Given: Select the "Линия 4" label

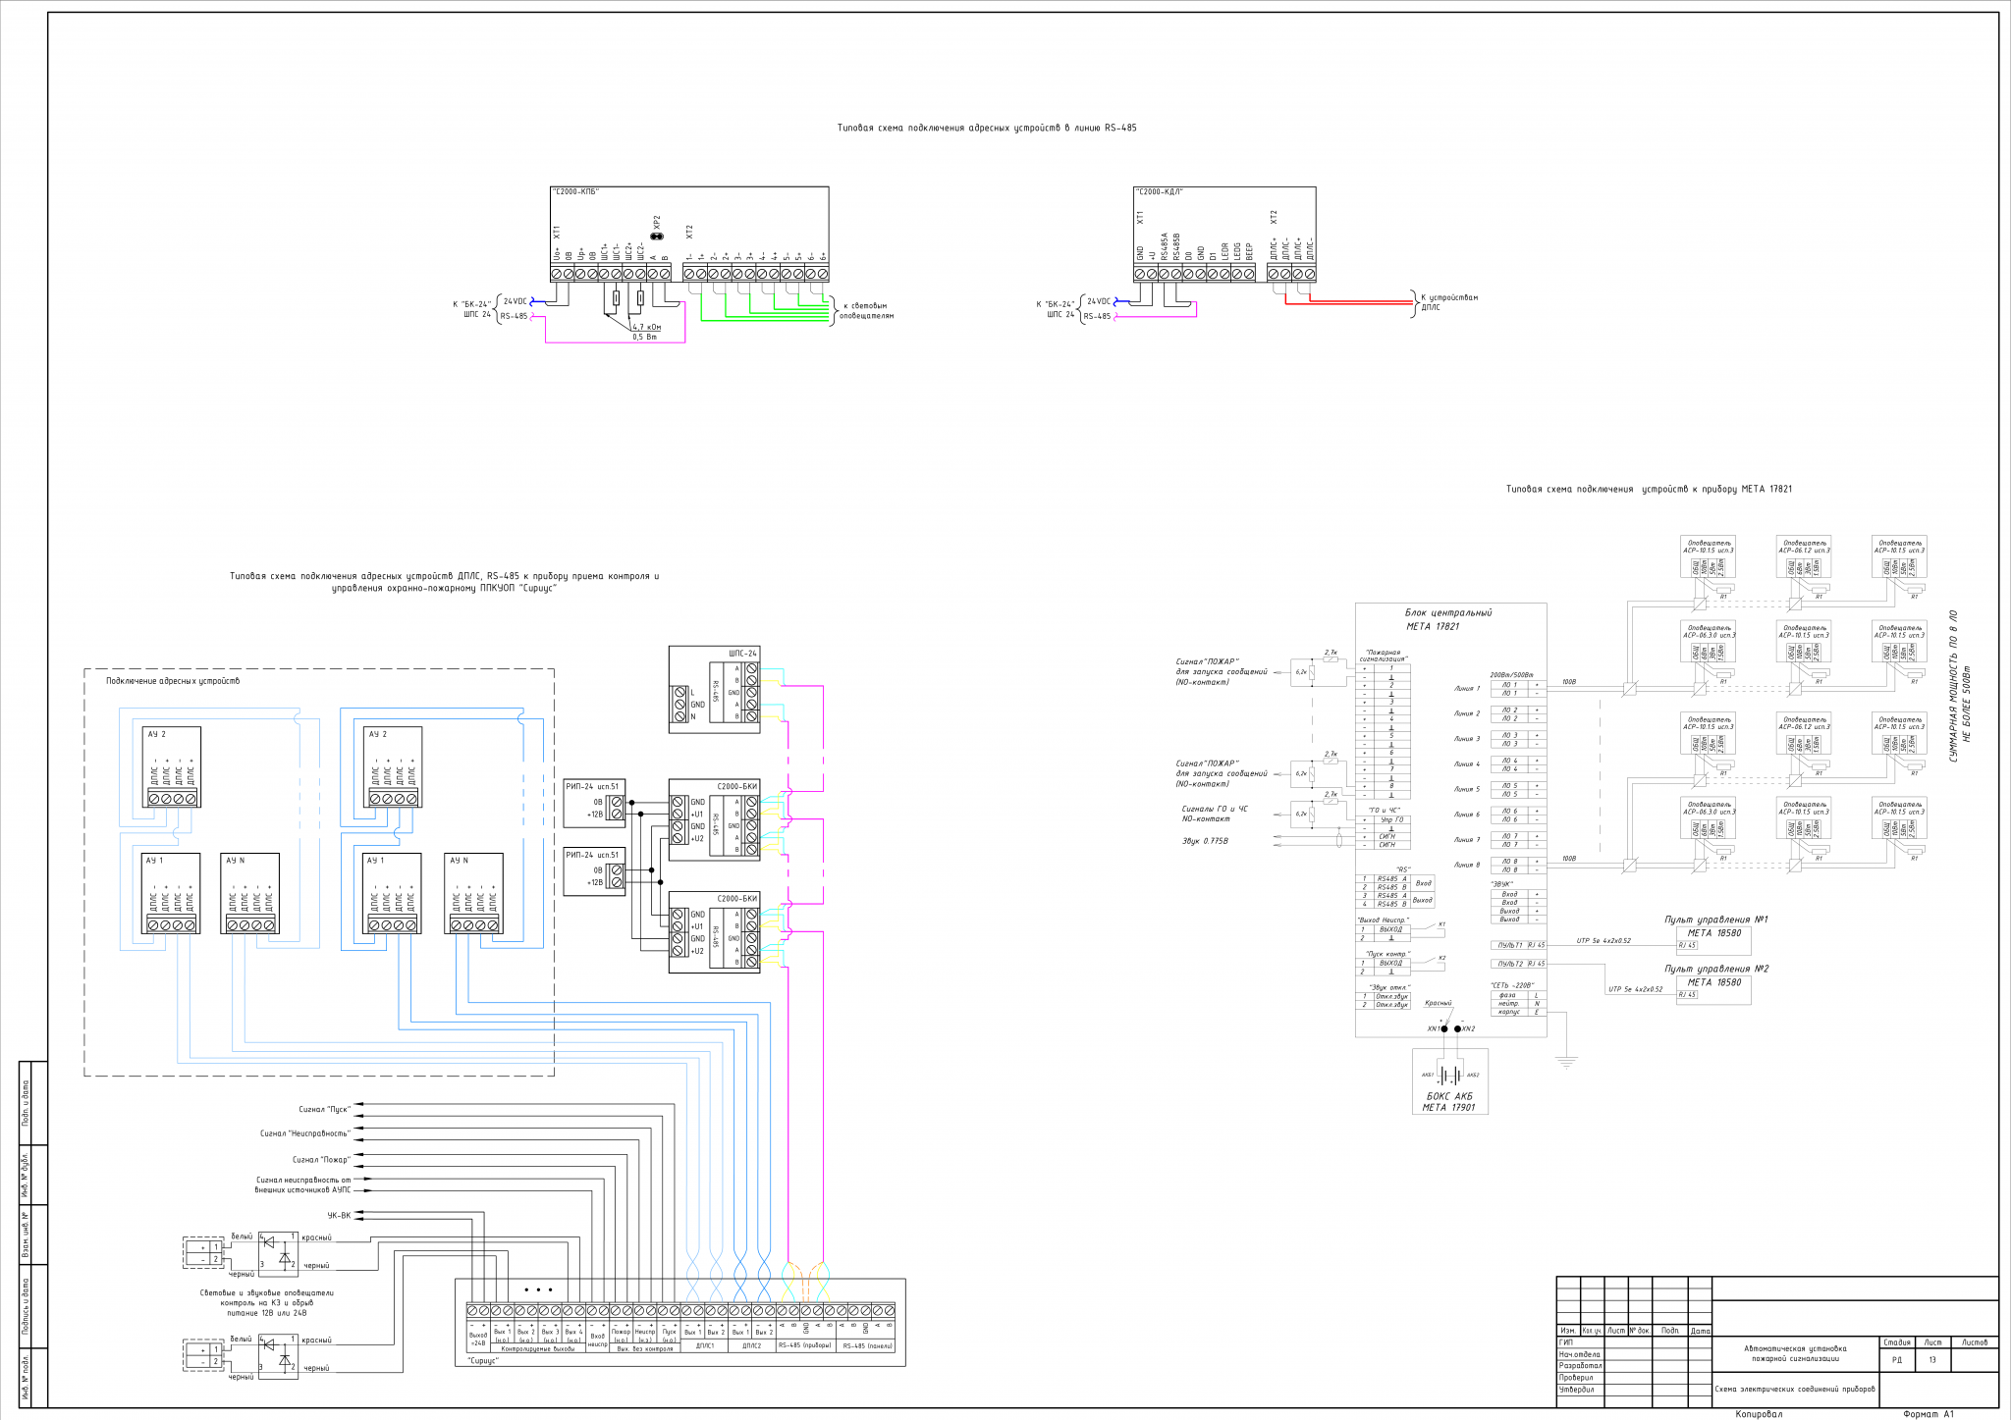Looking at the screenshot, I should [1467, 763].
